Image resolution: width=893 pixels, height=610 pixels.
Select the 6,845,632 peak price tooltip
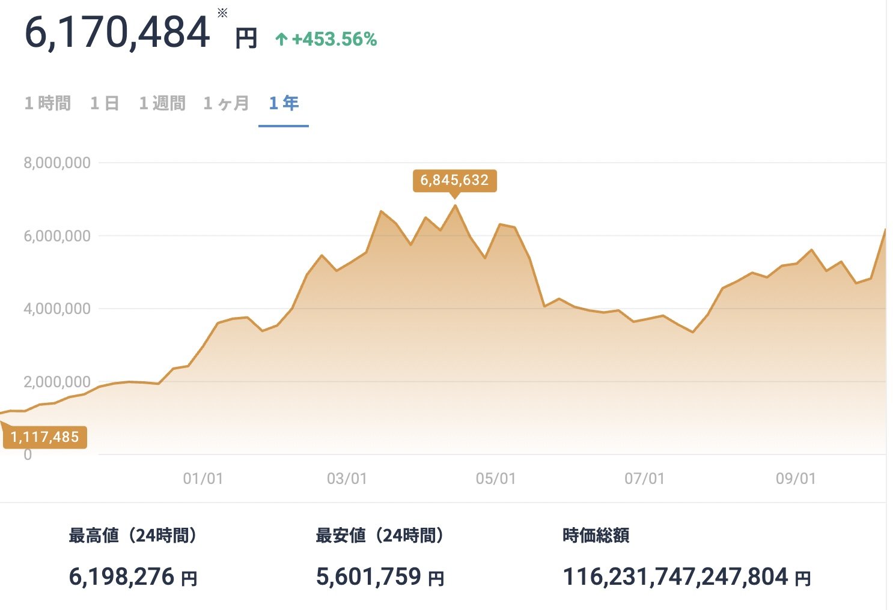455,181
